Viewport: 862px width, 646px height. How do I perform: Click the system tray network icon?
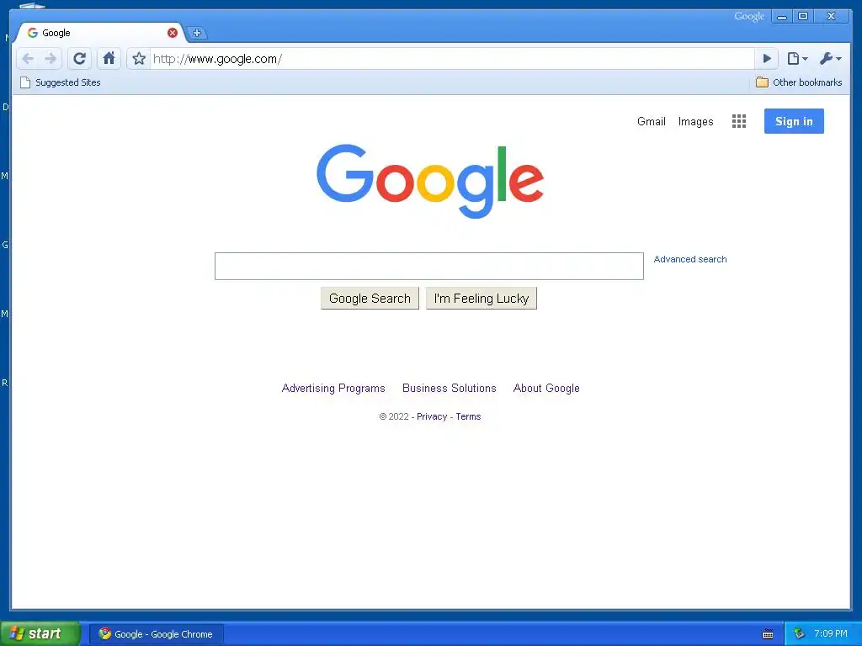[799, 634]
